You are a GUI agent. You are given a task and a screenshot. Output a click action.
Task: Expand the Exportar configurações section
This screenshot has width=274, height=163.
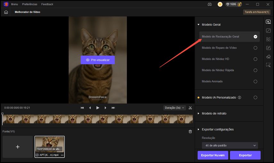198,129
